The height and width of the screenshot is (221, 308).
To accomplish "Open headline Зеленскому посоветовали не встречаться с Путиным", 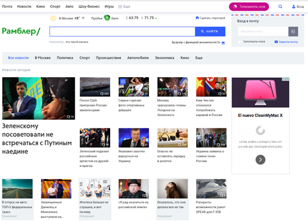I will point(37,138).
